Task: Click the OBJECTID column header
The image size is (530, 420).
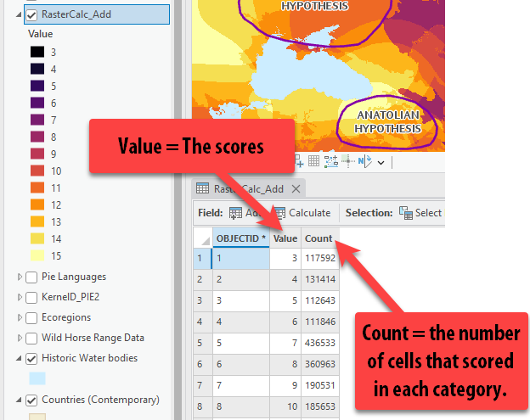Action: [240, 238]
